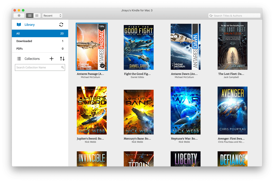The image size is (274, 182).
Task: Click the 19% progress badge on Antares Passage
Action: [101, 26]
